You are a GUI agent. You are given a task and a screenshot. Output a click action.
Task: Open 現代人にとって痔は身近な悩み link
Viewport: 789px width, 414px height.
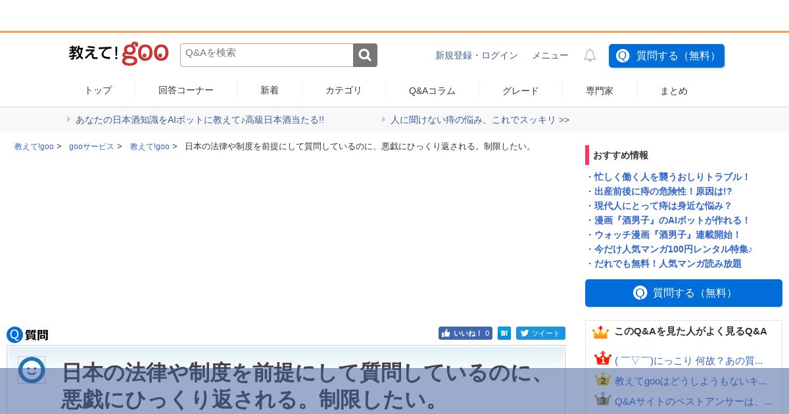pyautogui.click(x=663, y=206)
